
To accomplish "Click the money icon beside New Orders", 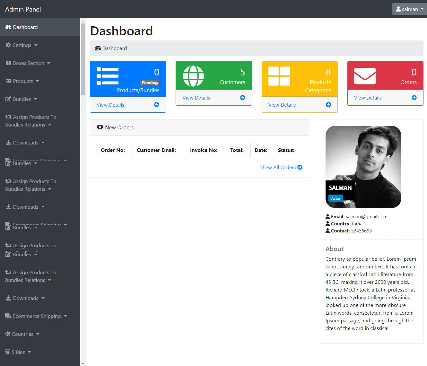I will tap(100, 127).
